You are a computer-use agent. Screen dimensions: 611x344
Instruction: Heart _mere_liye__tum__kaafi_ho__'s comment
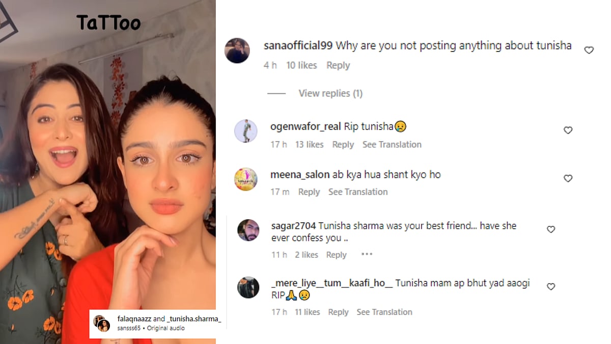click(x=550, y=287)
